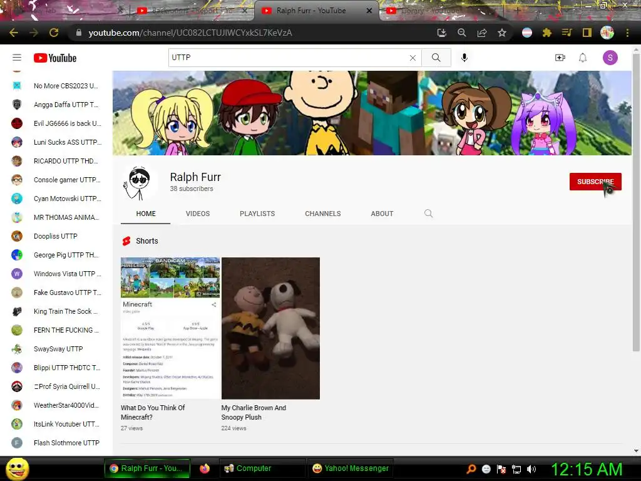Open the Create video camera icon
The height and width of the screenshot is (481, 641).
pyautogui.click(x=560, y=58)
